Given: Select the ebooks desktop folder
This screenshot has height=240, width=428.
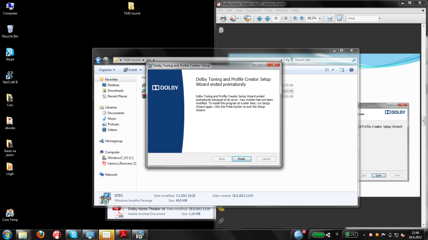Looking at the screenshot, I should [x=10, y=123].
